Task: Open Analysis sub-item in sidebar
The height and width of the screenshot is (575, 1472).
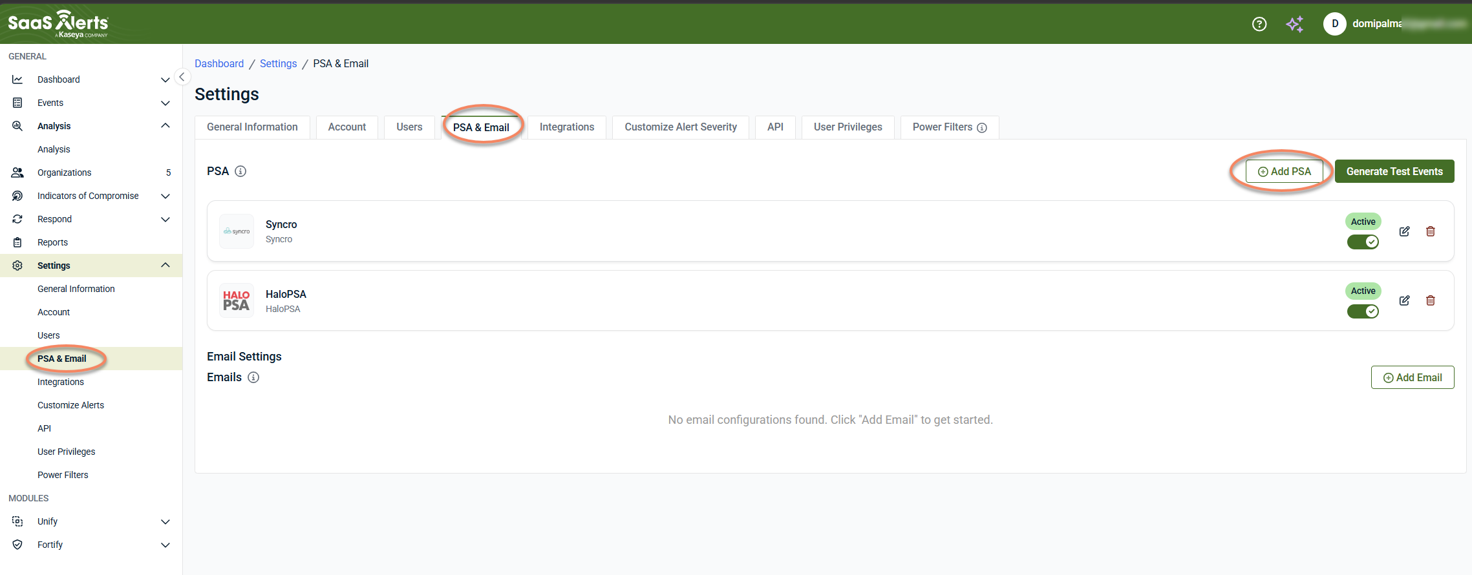Action: click(54, 149)
